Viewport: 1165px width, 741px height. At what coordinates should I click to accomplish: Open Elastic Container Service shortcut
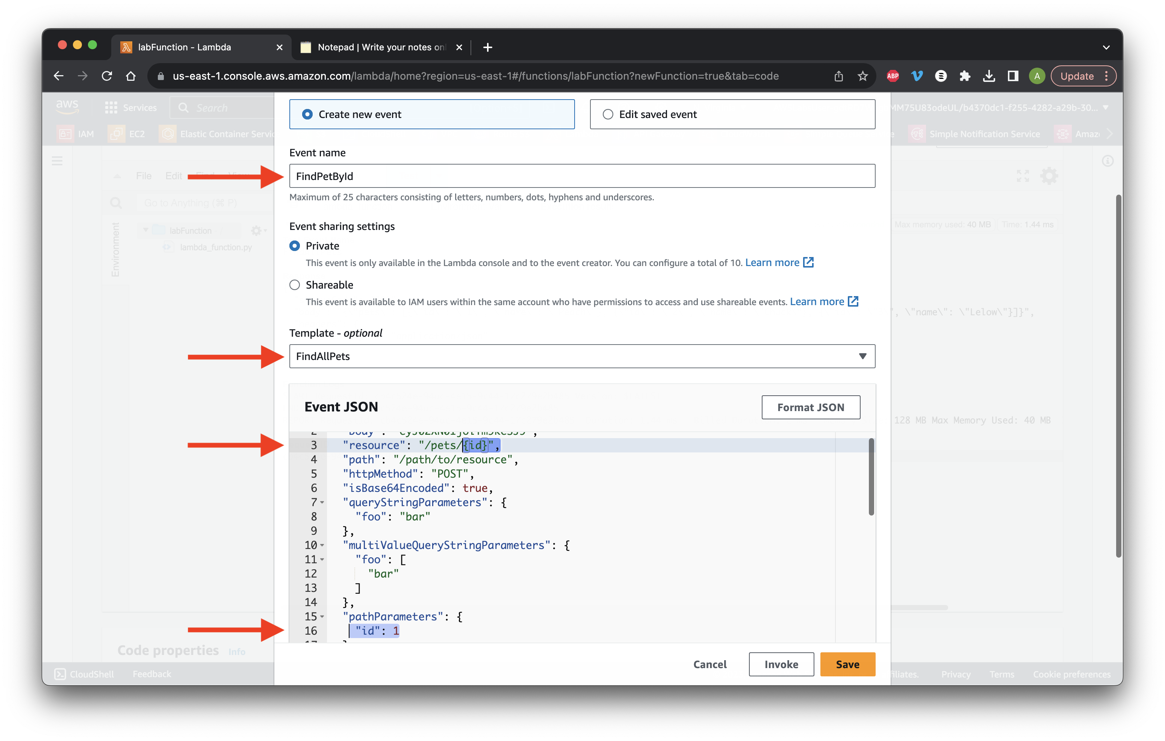coord(217,134)
